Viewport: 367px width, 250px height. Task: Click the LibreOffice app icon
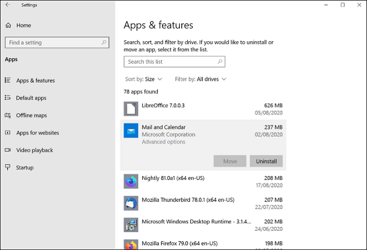coord(131,109)
